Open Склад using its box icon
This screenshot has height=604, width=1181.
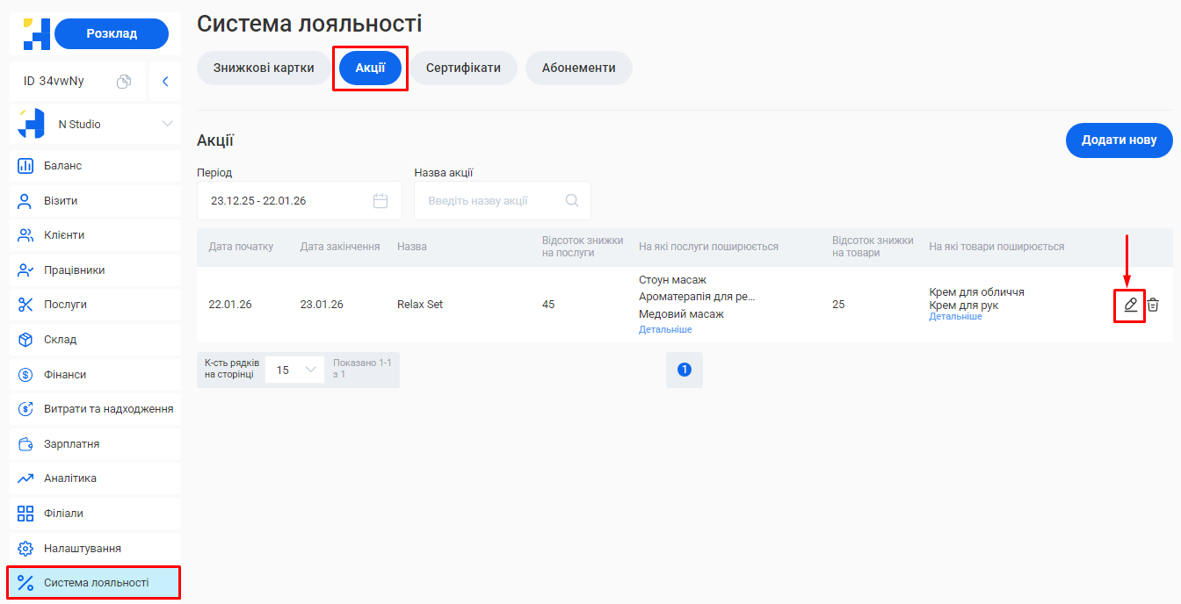pyautogui.click(x=25, y=339)
